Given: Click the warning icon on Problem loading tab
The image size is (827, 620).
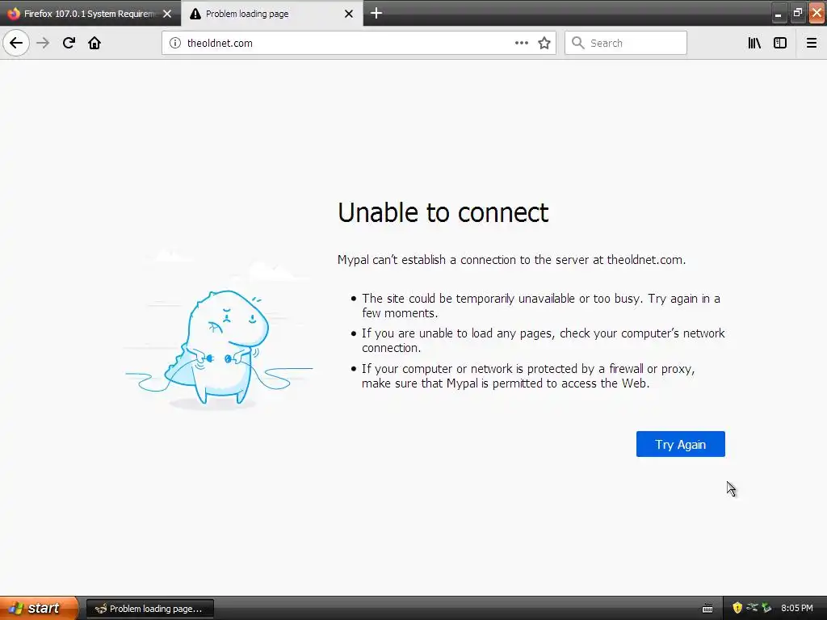Looking at the screenshot, I should coord(195,14).
